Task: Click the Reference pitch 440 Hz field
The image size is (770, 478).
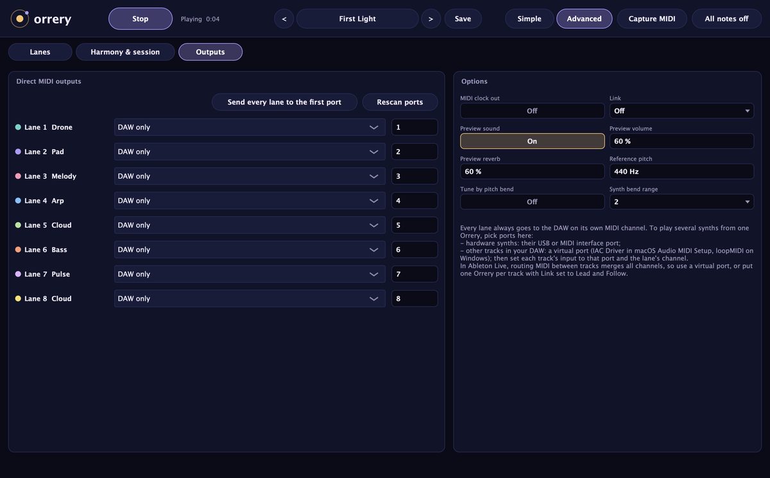Action: (x=681, y=171)
